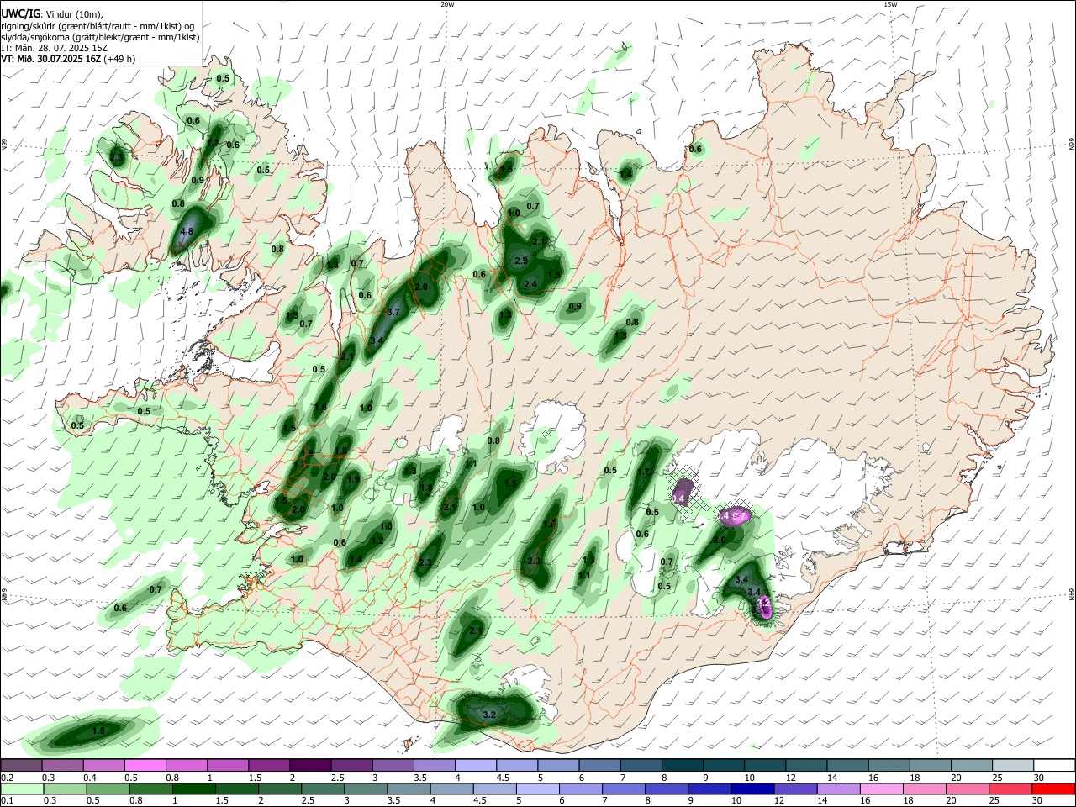Select the light gray 25 swatch, upper legend
This screenshot has width=1076, height=807.
(x=1013, y=766)
